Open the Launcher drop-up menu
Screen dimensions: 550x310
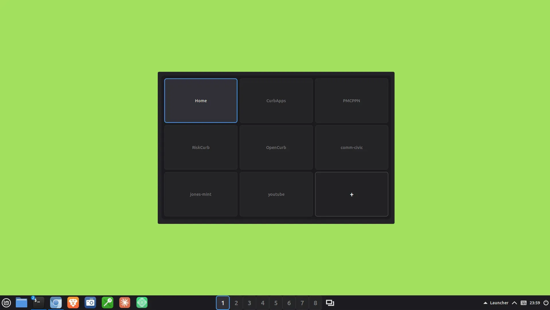pyautogui.click(x=496, y=303)
